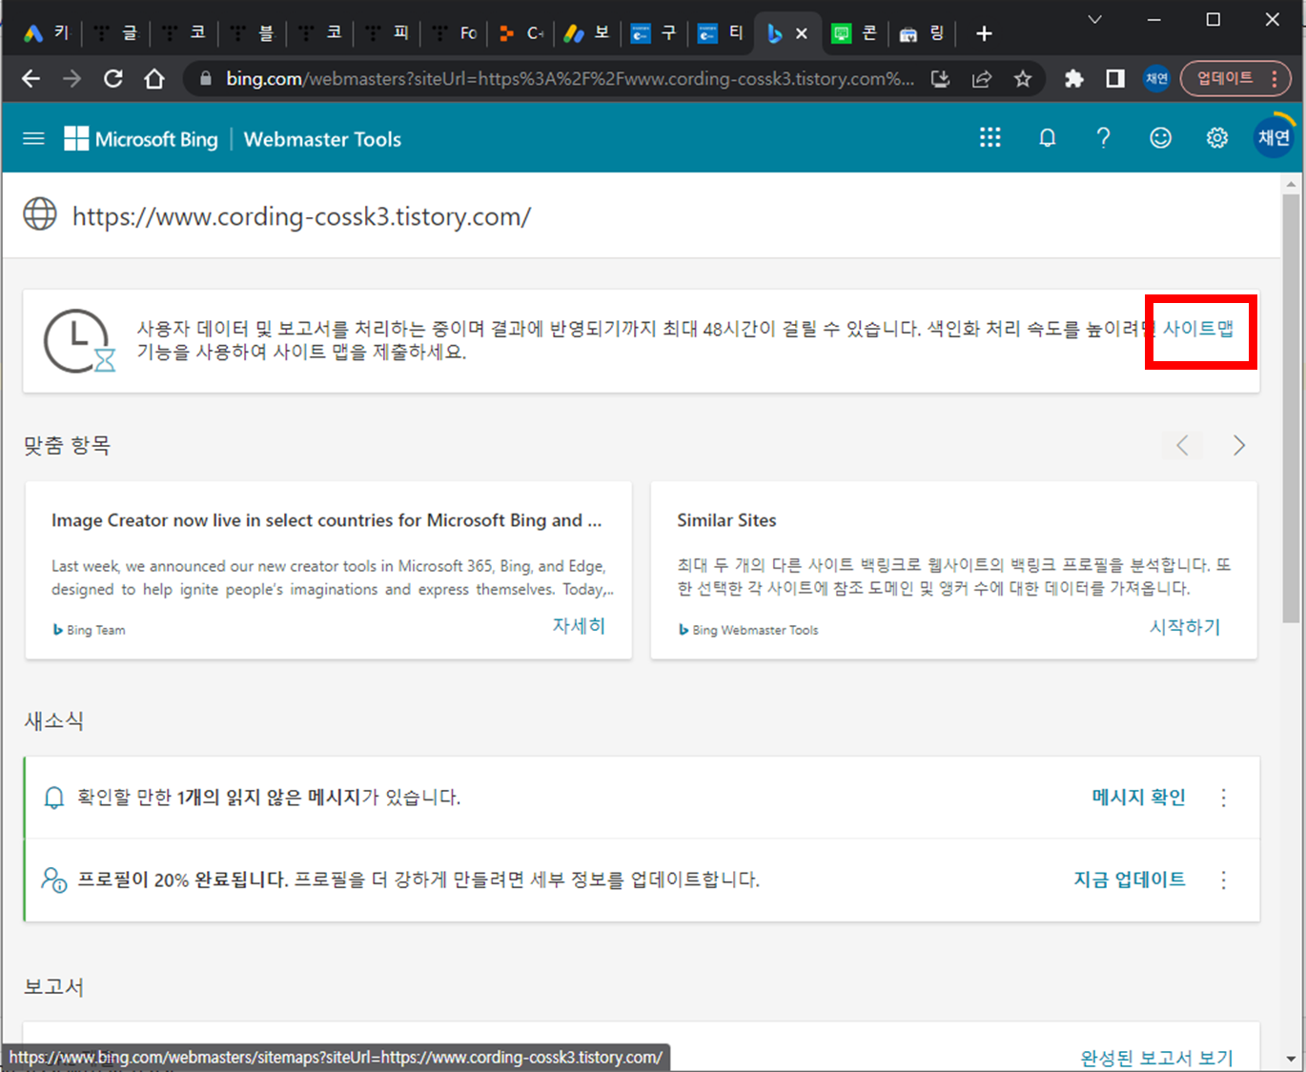Click the page vertical scrollbar thumb
Image resolution: width=1306 pixels, height=1072 pixels.
tap(1291, 408)
